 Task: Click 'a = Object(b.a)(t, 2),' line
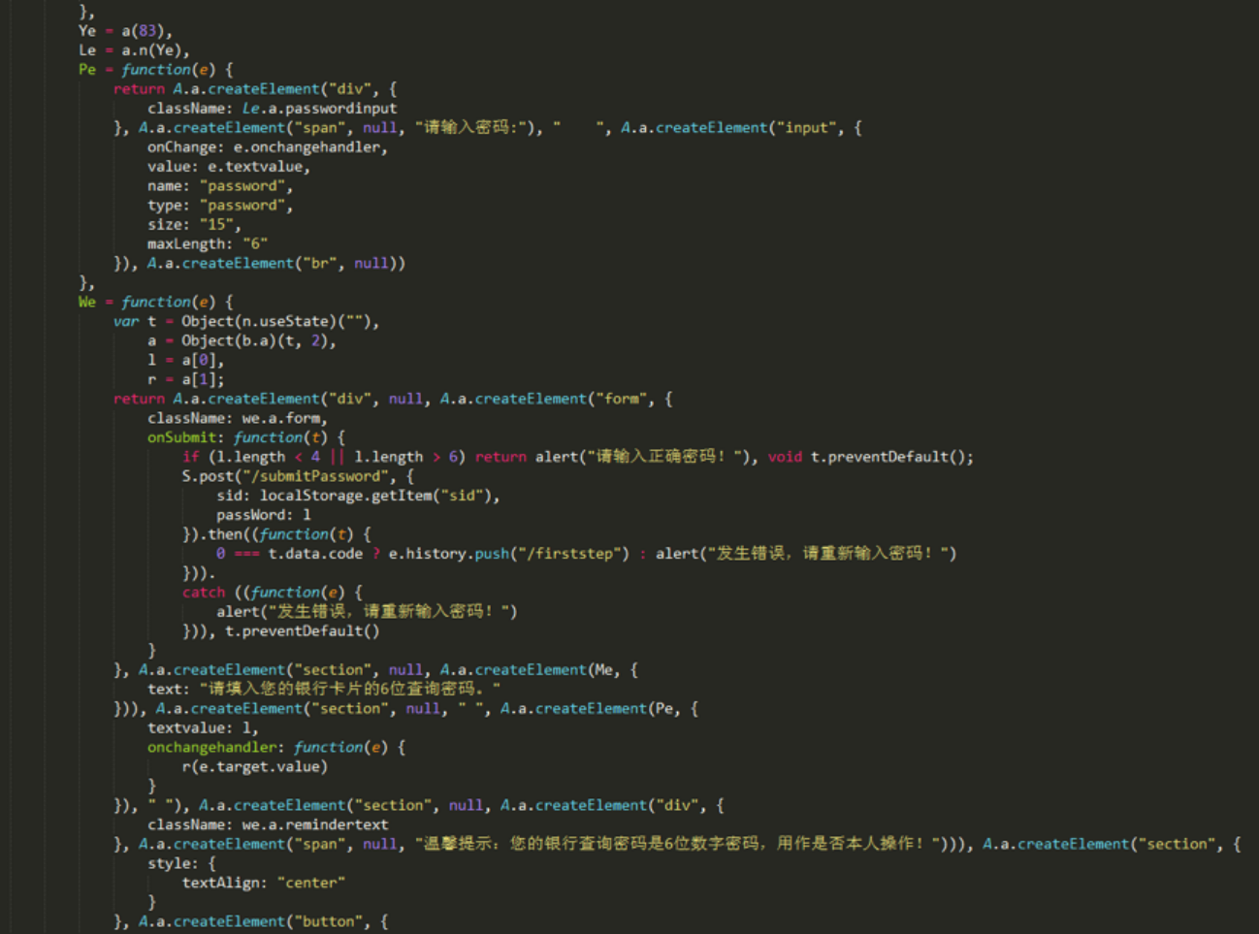[242, 341]
